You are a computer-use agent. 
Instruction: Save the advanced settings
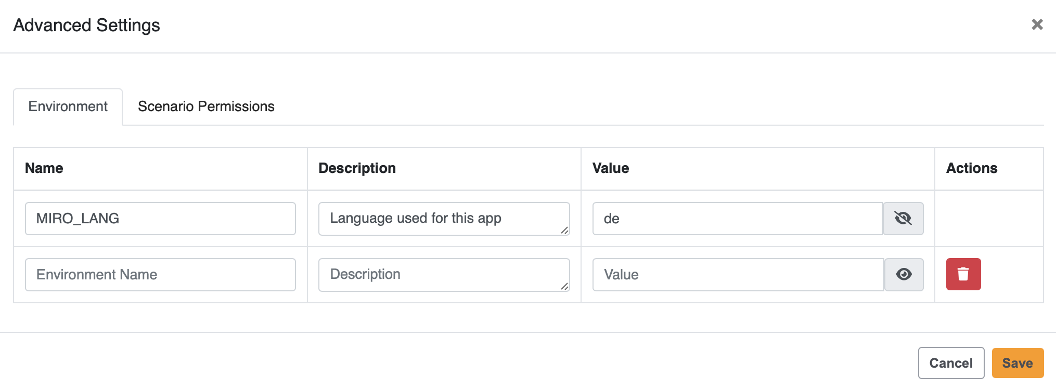click(x=1018, y=363)
